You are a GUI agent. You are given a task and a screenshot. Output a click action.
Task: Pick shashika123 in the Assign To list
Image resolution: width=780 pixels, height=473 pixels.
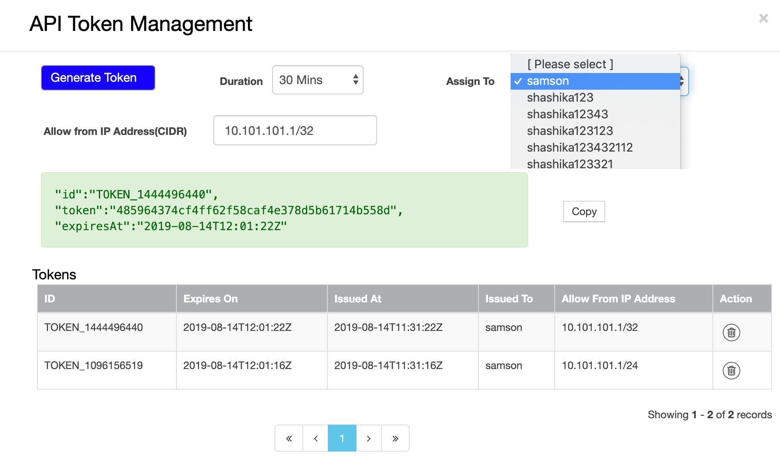pyautogui.click(x=595, y=98)
